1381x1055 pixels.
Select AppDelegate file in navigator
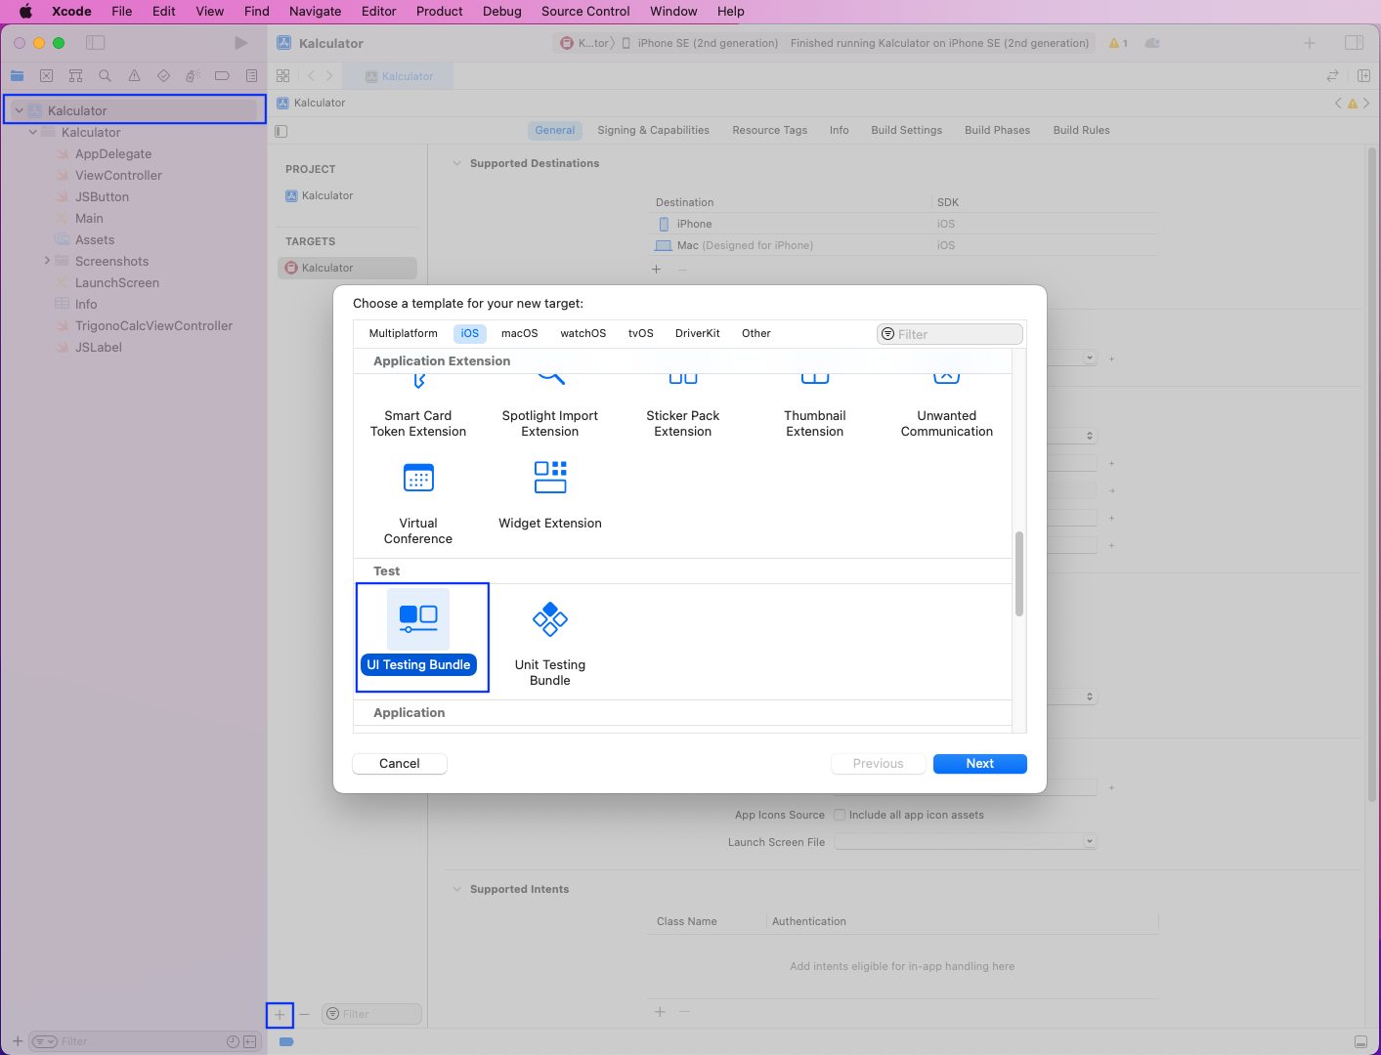point(113,153)
